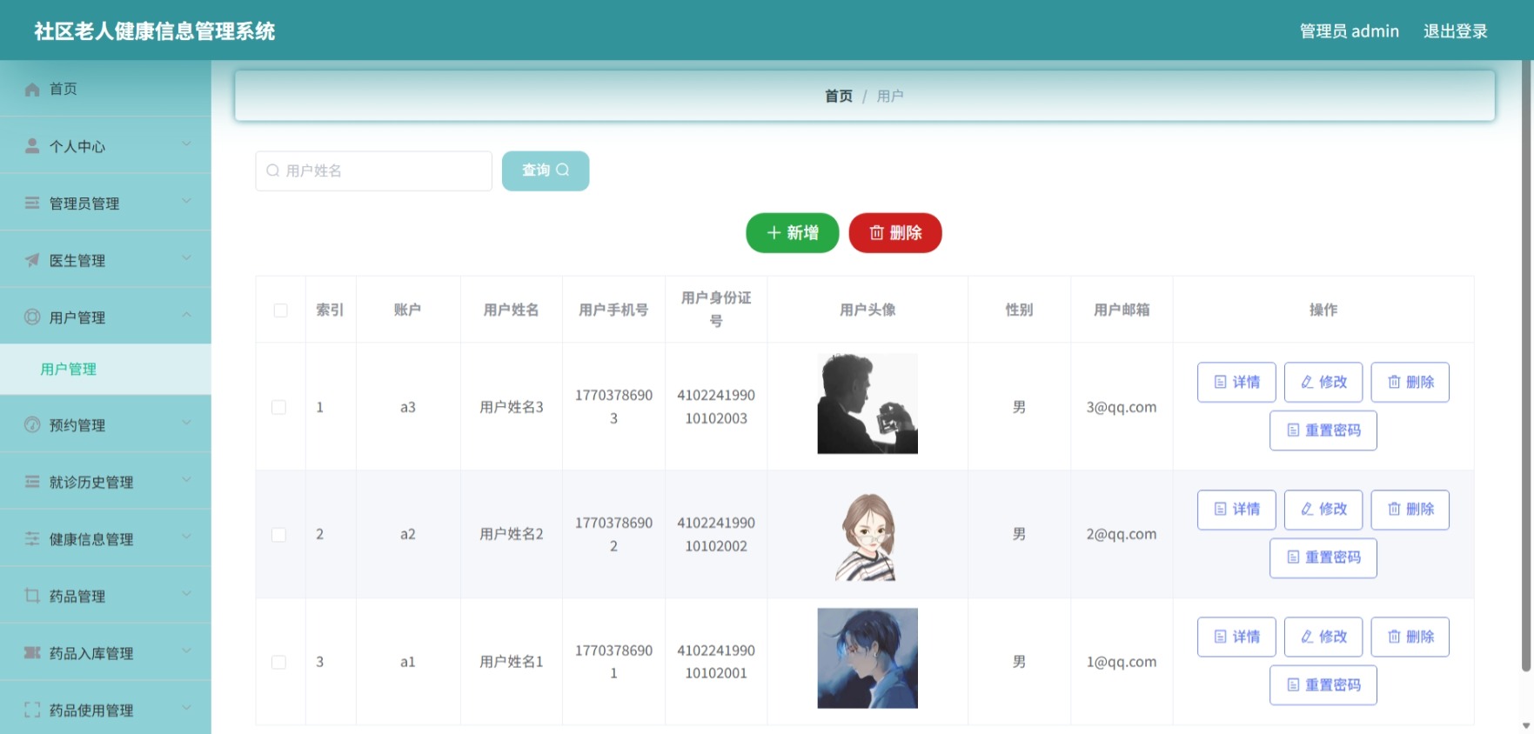
Task: Click the 健康信息管理 sliders icon
Action: tap(32, 538)
